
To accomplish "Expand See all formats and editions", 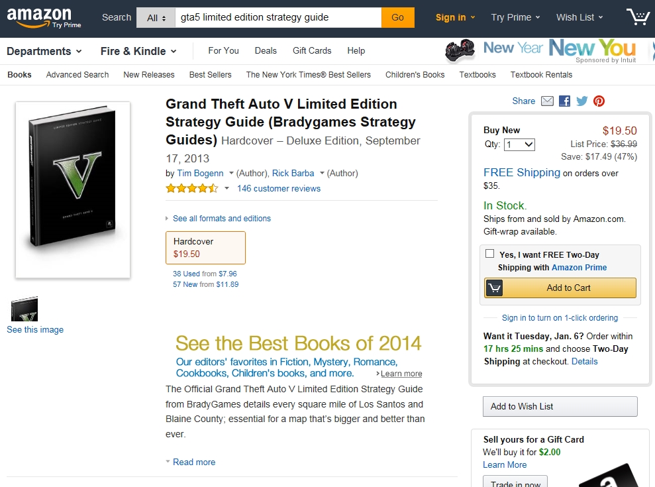I will pos(221,219).
